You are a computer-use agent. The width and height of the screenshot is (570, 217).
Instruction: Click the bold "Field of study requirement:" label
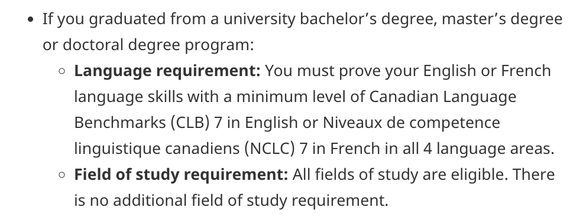tap(181, 175)
